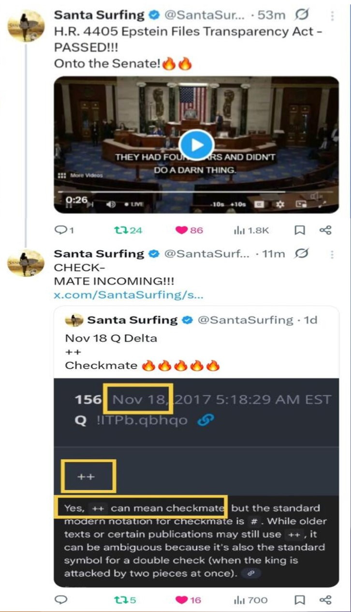Rewind video by 10 seconds
The height and width of the screenshot is (612, 351).
(218, 204)
